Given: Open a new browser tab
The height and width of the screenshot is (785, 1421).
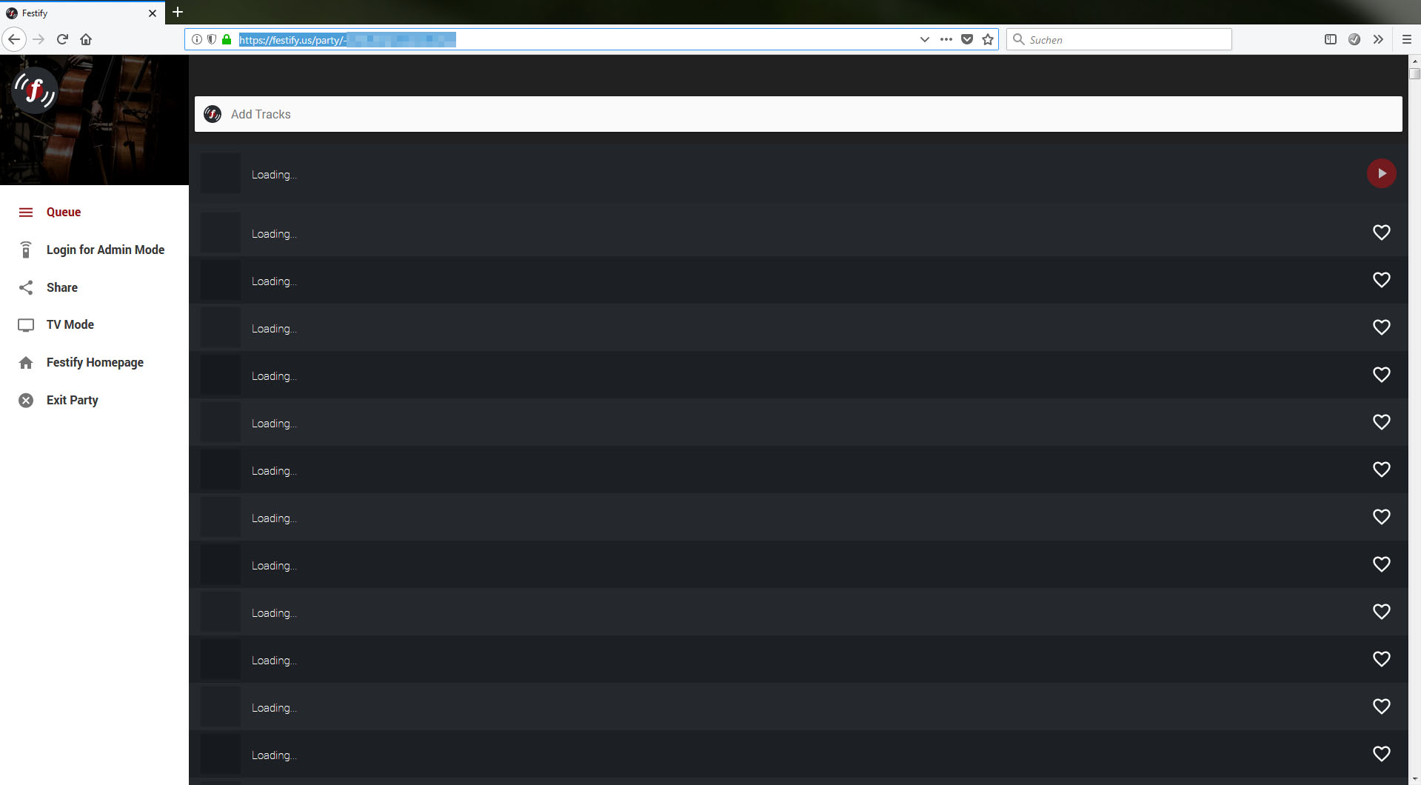Looking at the screenshot, I should click(x=178, y=12).
